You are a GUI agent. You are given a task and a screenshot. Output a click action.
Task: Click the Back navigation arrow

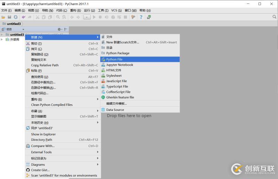point(72,17)
